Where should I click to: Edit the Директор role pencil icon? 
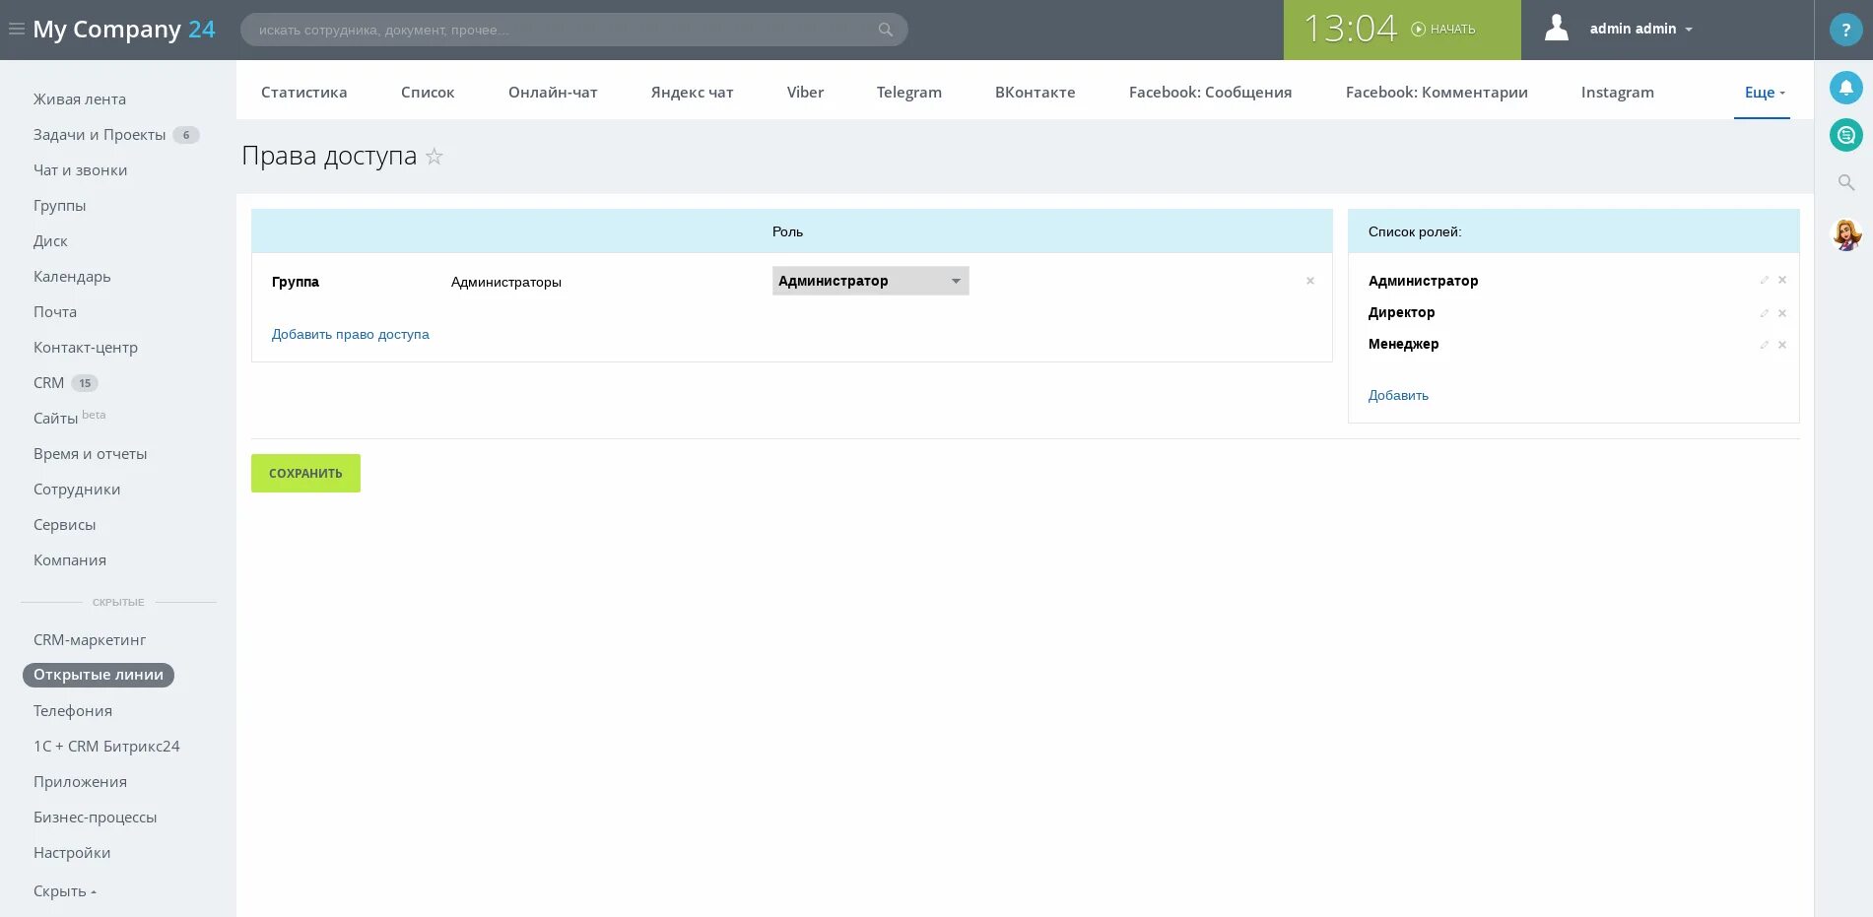[x=1764, y=313]
